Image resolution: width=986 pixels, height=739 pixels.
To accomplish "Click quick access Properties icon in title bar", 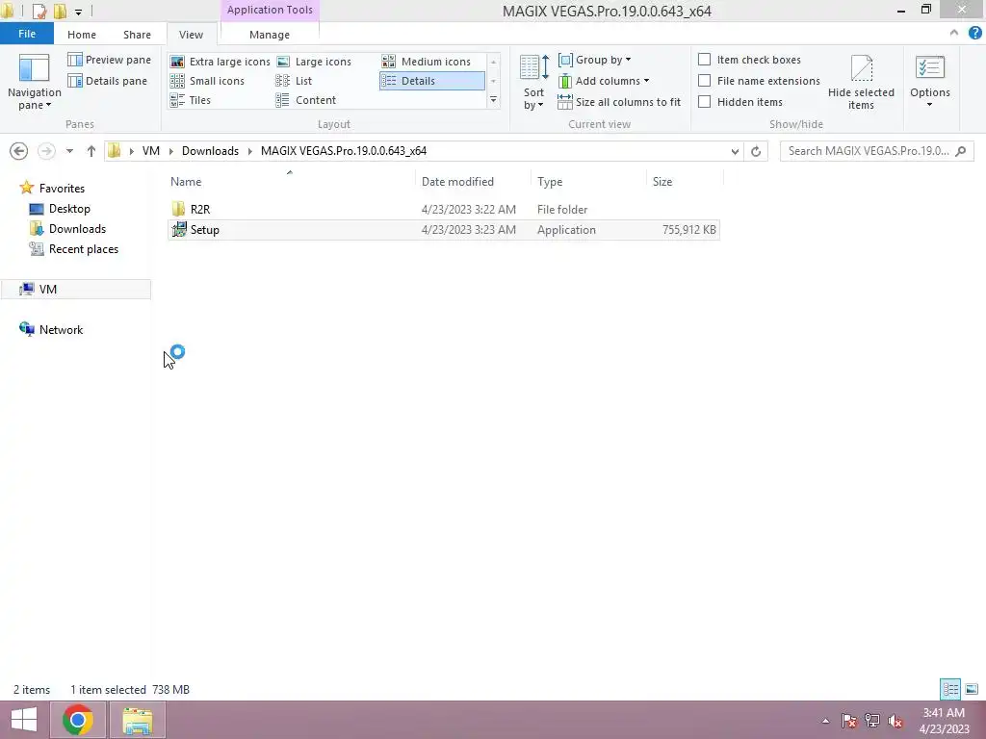I will click(x=39, y=11).
